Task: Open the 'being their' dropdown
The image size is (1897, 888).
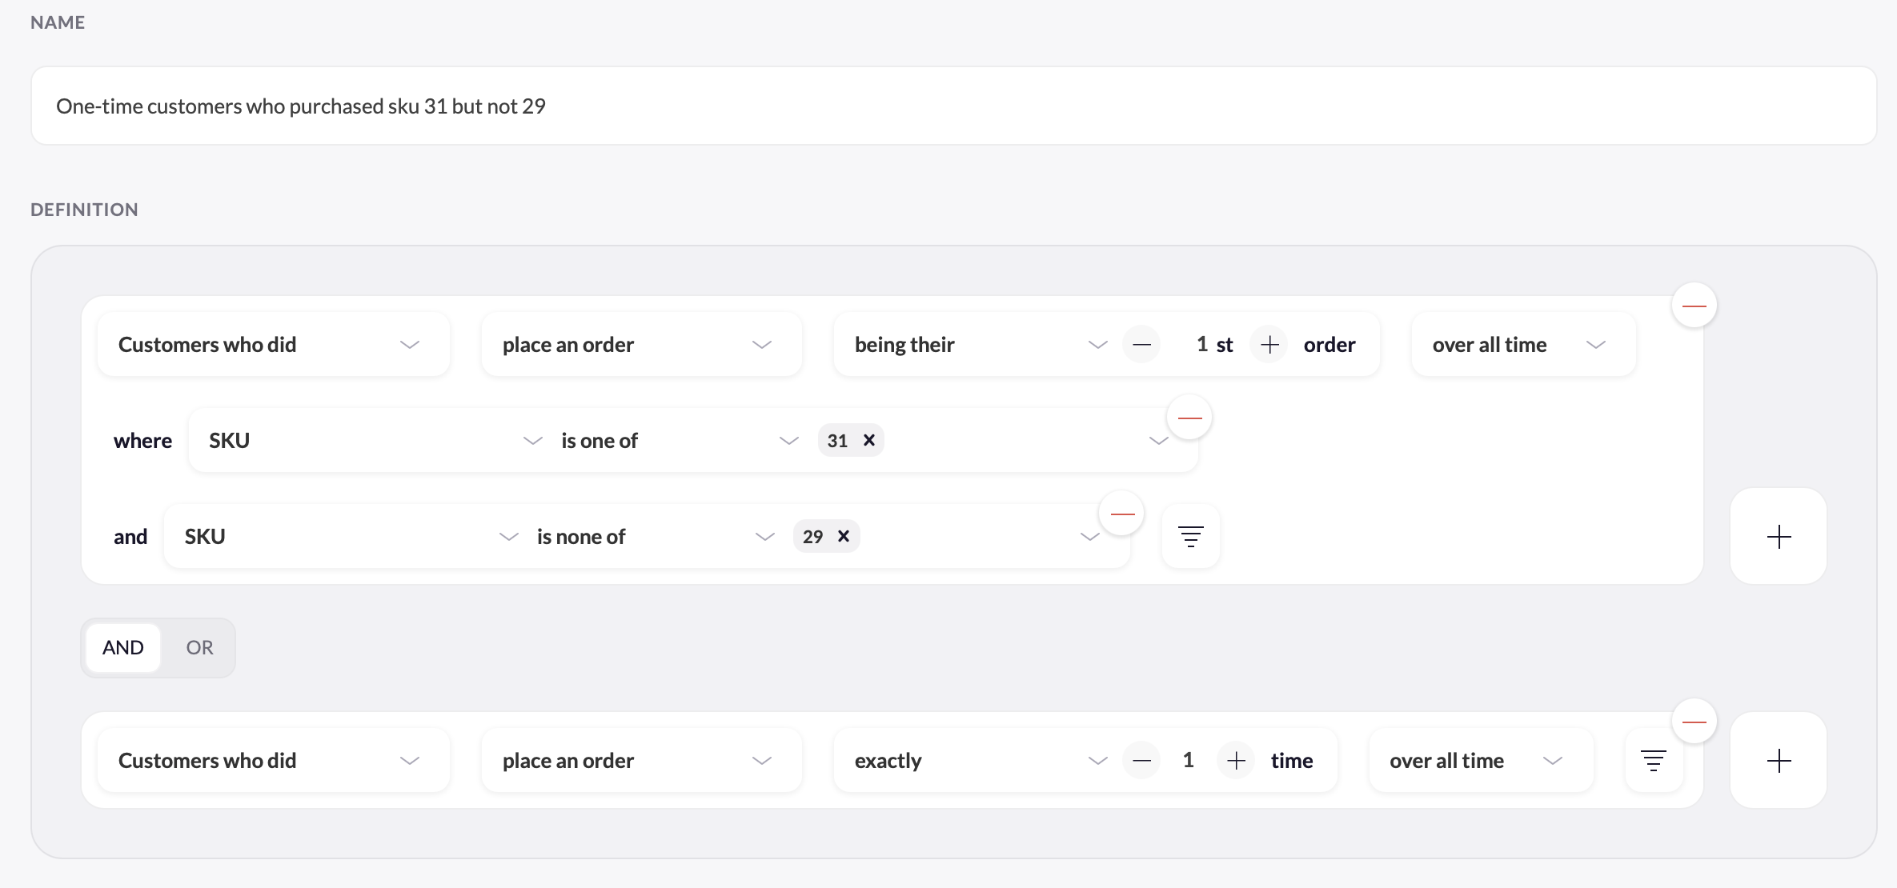Action: point(980,345)
